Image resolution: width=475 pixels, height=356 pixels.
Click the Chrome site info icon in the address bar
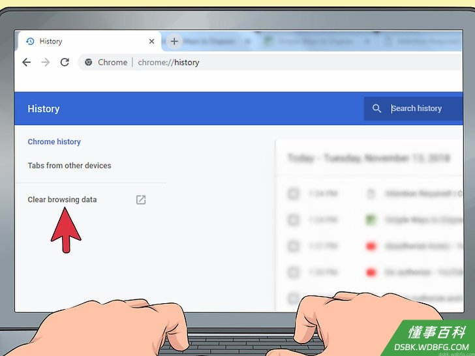click(x=89, y=63)
